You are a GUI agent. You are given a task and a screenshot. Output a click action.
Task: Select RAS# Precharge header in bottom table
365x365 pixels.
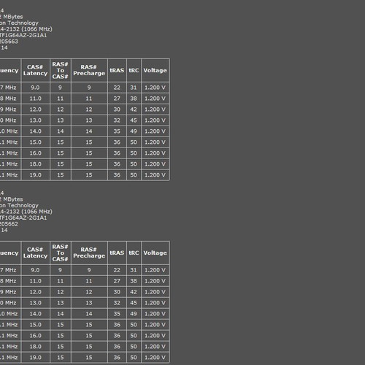coord(89,253)
